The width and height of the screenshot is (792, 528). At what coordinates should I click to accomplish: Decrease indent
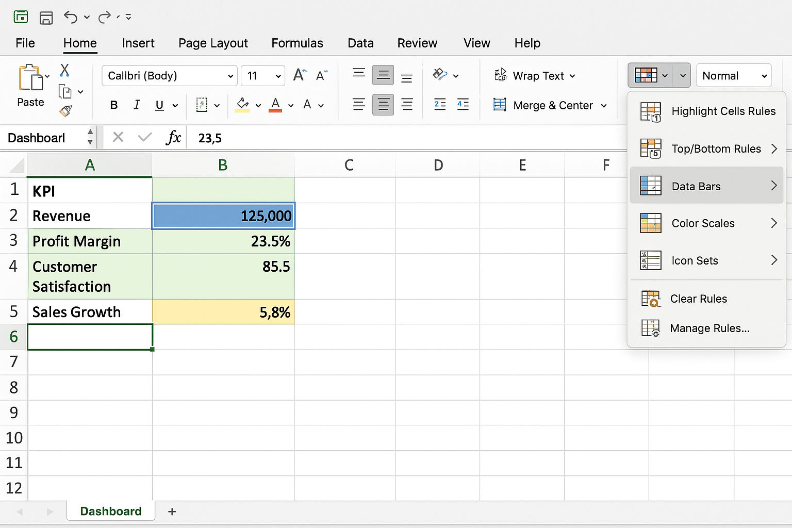click(x=440, y=105)
